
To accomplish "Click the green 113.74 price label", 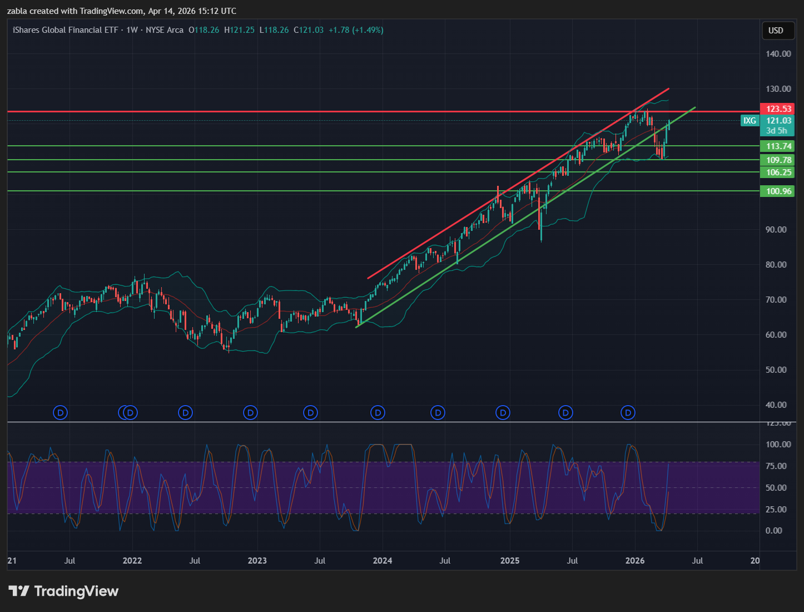I will 778,146.
